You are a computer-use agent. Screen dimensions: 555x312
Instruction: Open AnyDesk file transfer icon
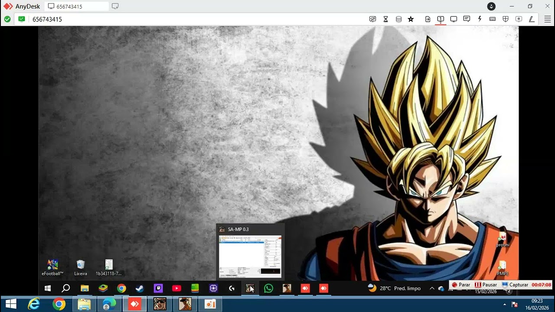pos(428,19)
